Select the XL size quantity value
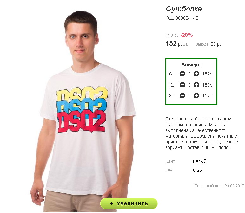Viewport: 245px width, 213px height. tap(189, 85)
